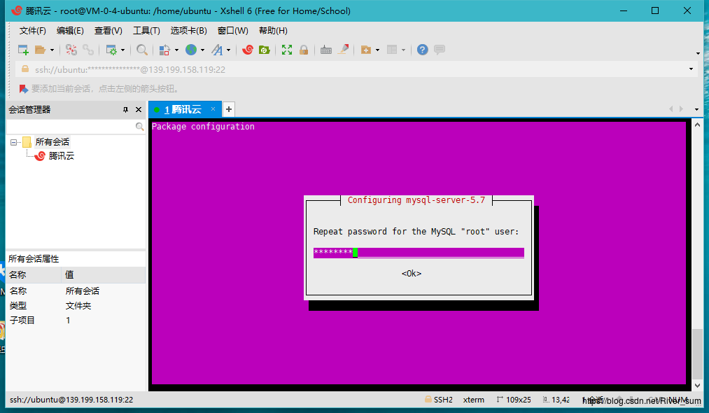This screenshot has height=413, width=709.
Task: Click the blue help question mark icon
Action: (422, 50)
